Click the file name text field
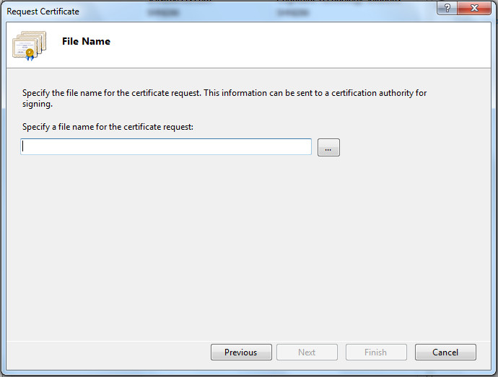 (x=166, y=147)
